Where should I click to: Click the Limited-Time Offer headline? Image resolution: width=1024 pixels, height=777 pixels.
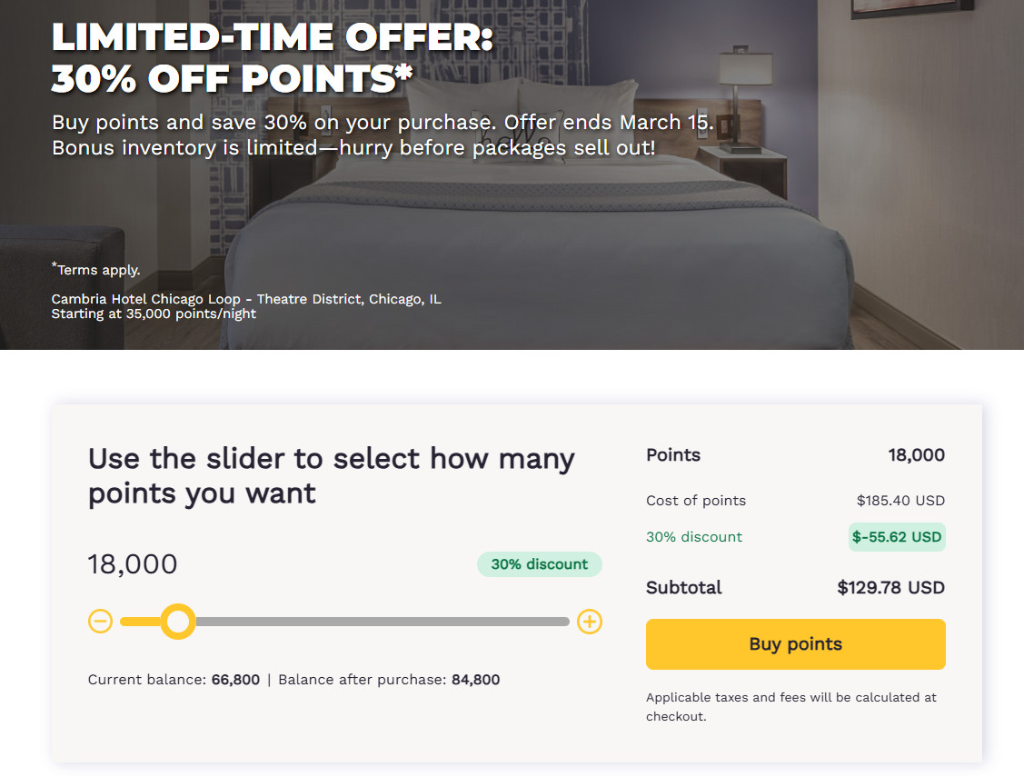point(273,57)
